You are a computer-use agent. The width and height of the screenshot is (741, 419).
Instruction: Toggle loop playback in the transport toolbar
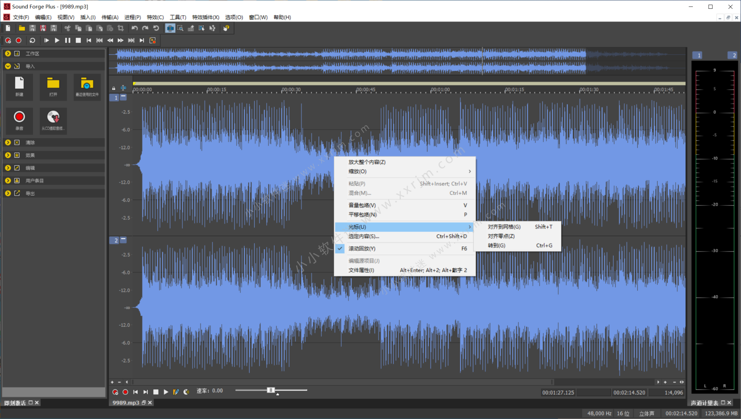point(32,40)
